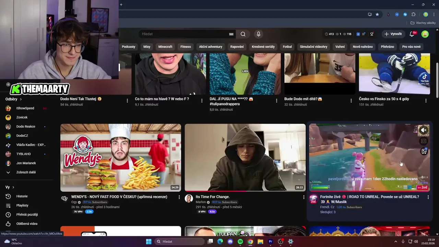Open Spotify from the taskbar
439x247 pixels.
240,242
